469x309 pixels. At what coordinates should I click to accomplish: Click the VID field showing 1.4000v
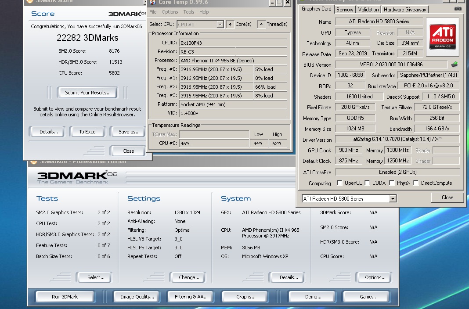point(233,113)
